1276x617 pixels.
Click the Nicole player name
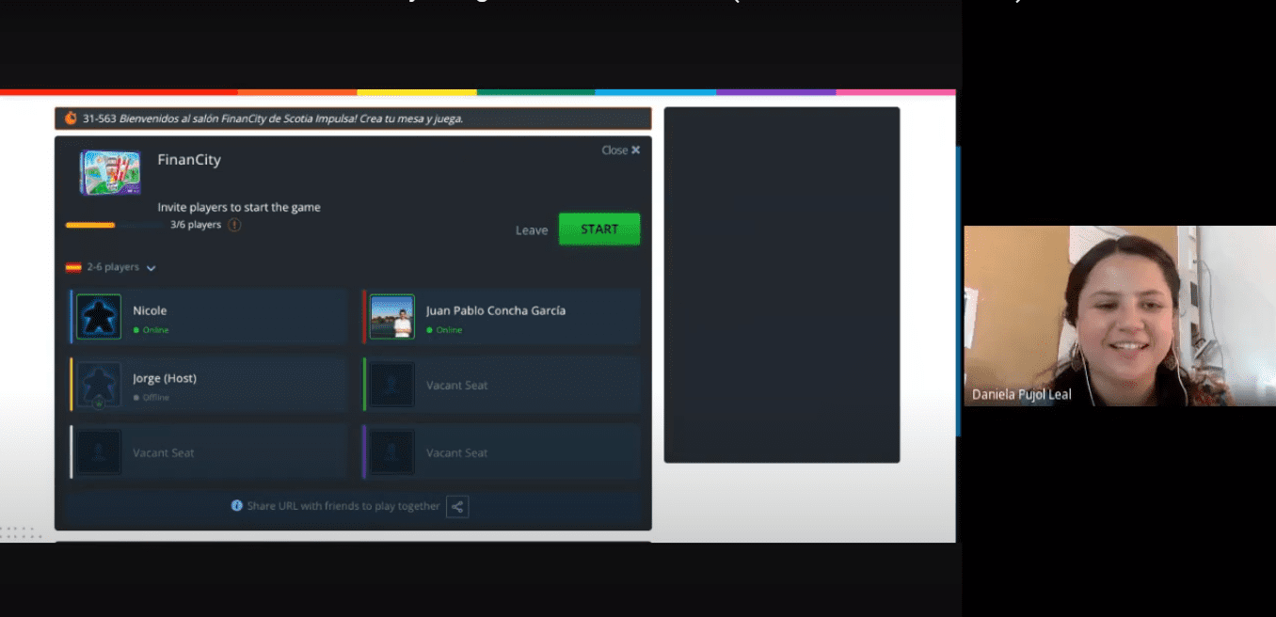coord(150,310)
